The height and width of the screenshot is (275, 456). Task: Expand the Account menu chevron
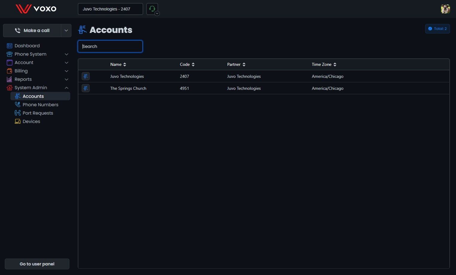[x=67, y=63]
